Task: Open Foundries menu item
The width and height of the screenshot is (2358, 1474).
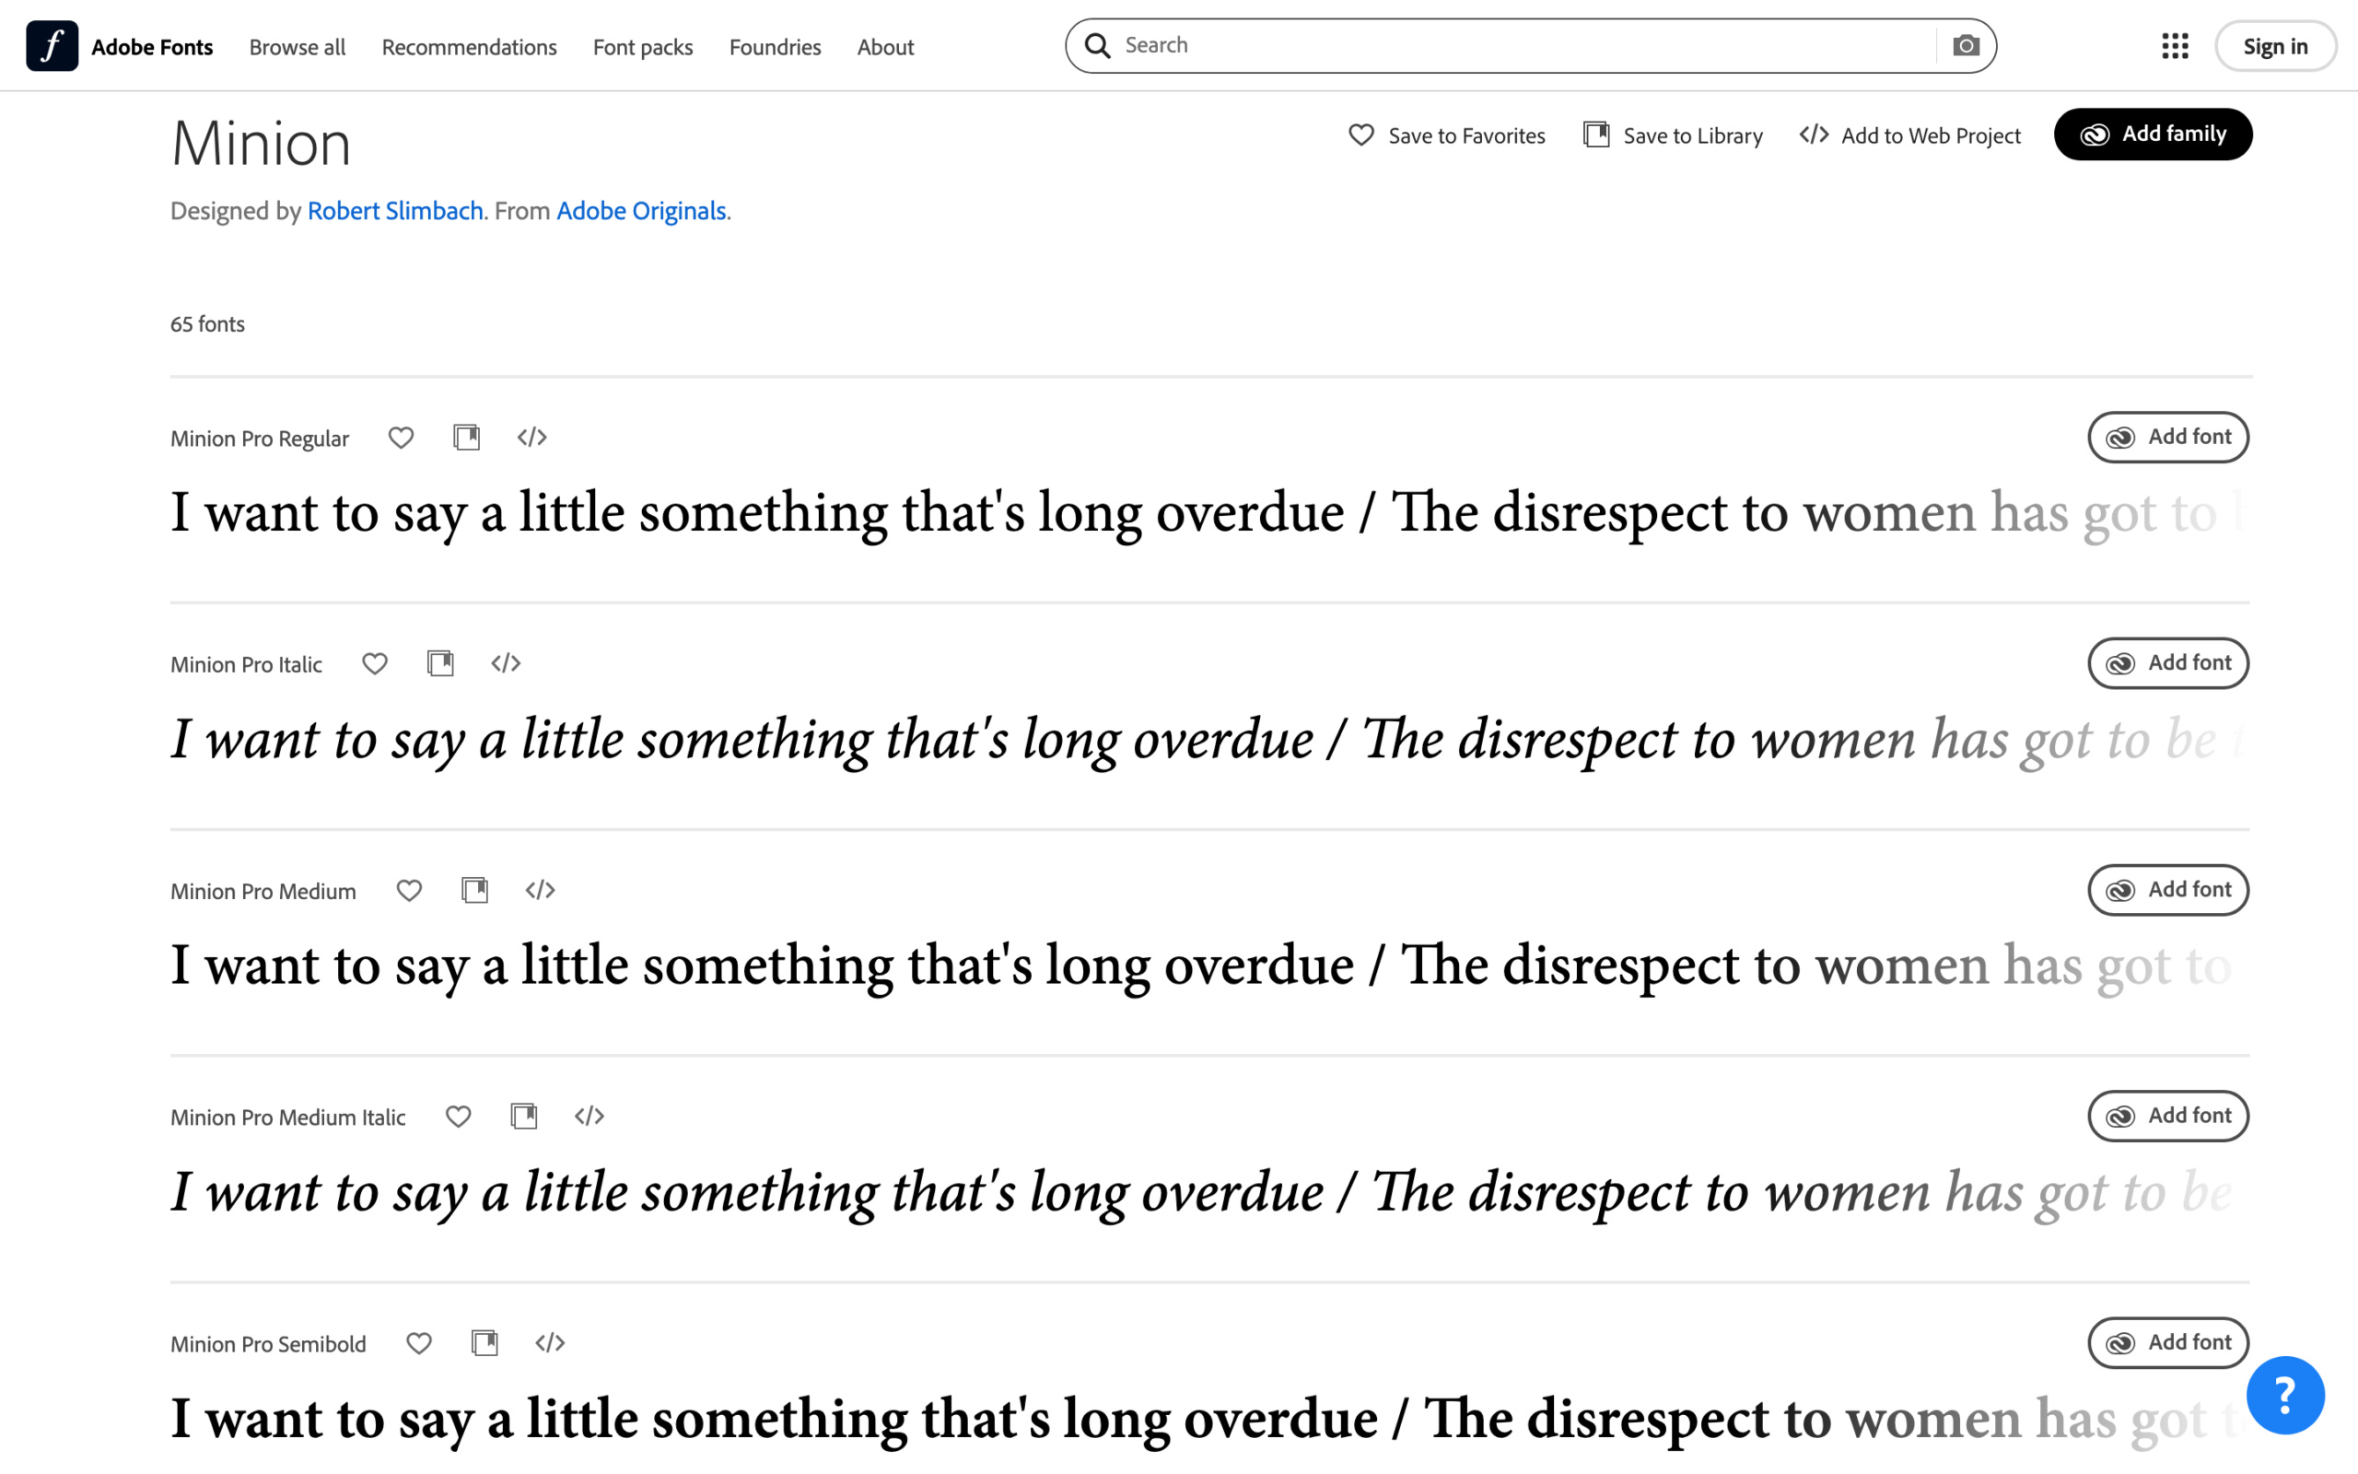Action: (776, 47)
